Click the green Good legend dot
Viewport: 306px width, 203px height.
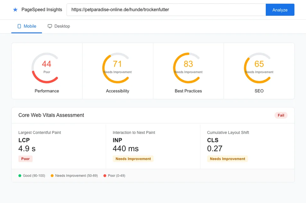pyautogui.click(x=20, y=176)
